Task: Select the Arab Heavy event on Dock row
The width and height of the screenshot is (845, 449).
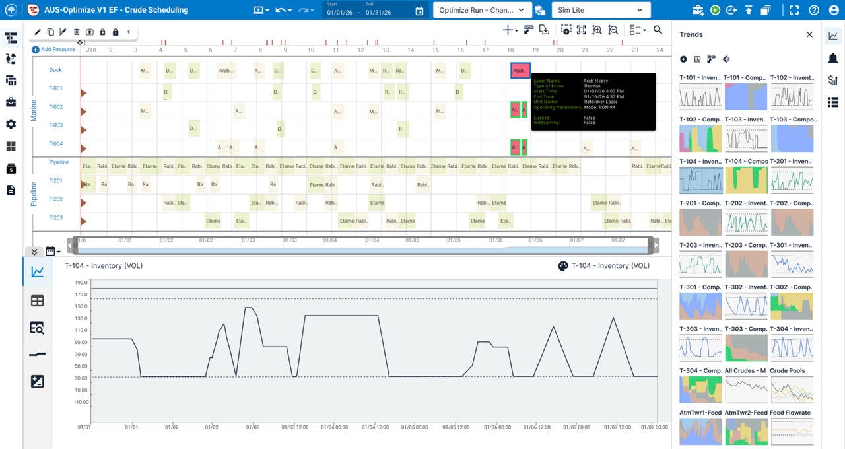Action: [x=520, y=70]
